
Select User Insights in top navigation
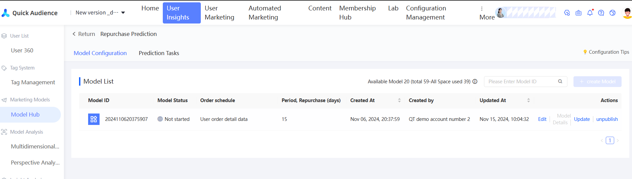coord(182,13)
